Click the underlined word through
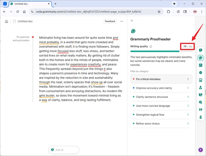 tap(44, 82)
